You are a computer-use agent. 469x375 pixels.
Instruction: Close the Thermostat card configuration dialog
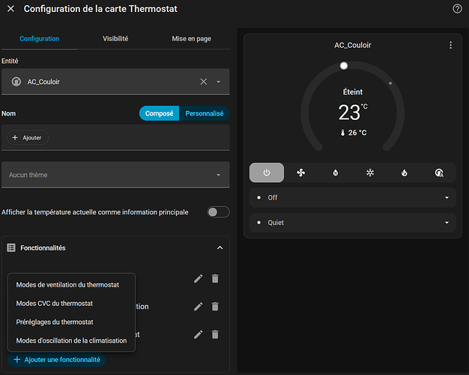10,9
